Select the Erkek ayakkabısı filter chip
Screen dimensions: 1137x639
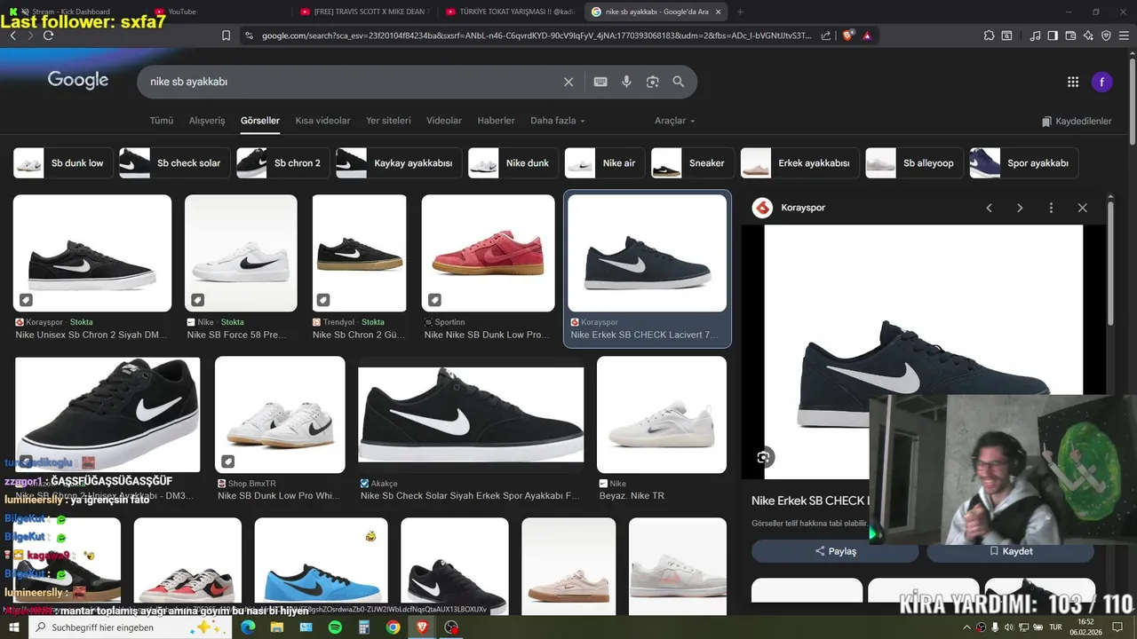[800, 163]
